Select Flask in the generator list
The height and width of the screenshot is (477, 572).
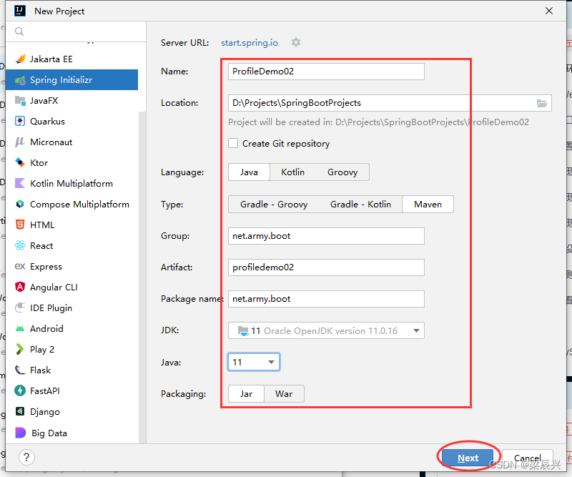tap(72, 370)
